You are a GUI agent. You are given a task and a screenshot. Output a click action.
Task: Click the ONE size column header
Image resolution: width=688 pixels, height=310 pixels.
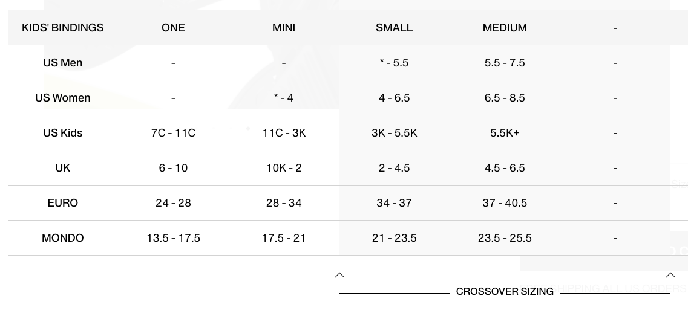click(x=173, y=28)
